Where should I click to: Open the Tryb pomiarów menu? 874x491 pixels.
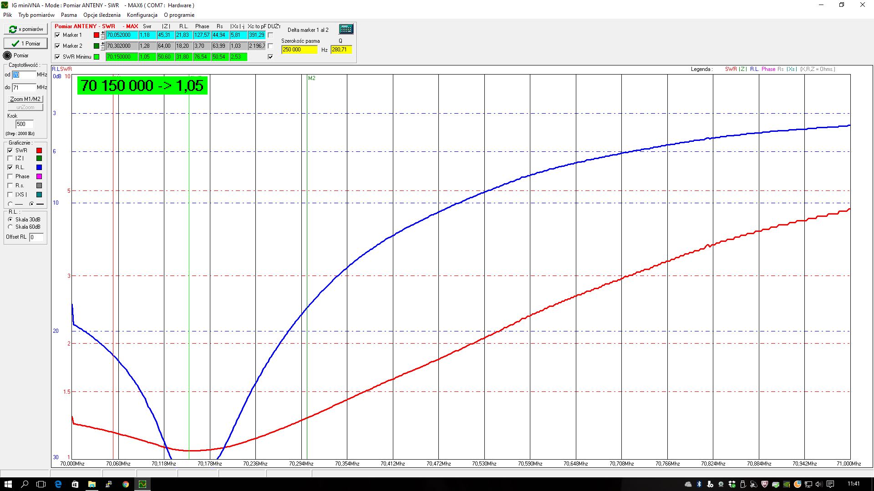point(36,15)
